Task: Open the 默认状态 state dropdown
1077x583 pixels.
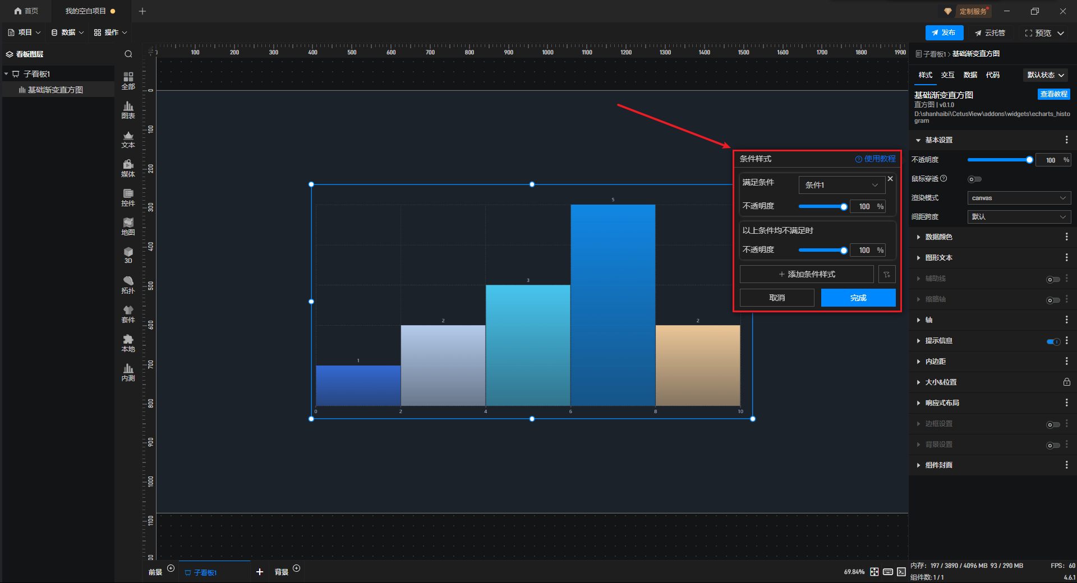Action: pos(1046,75)
